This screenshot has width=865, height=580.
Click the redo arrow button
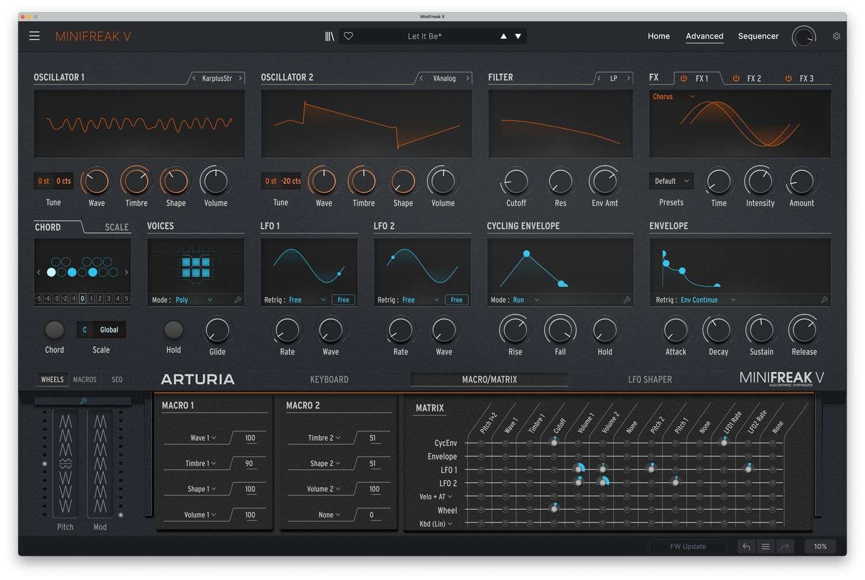coord(785,547)
